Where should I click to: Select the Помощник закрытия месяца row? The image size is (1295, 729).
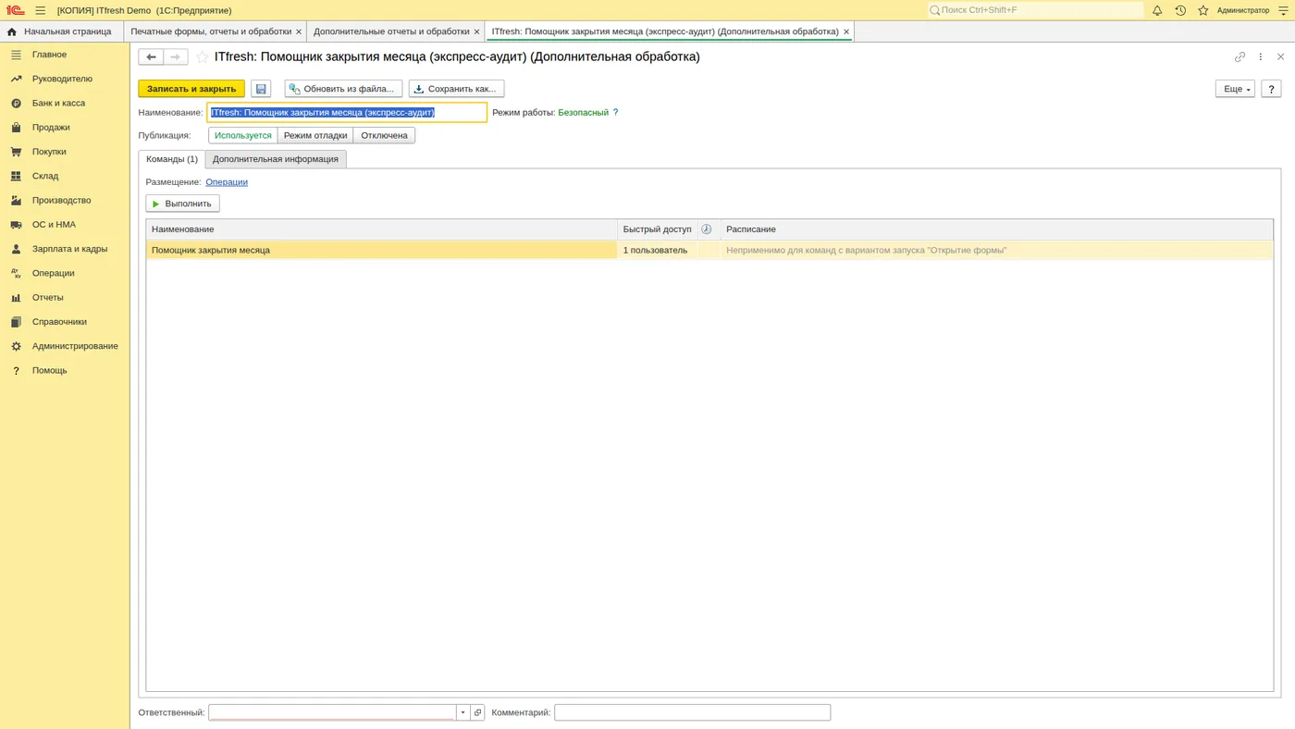pos(709,250)
